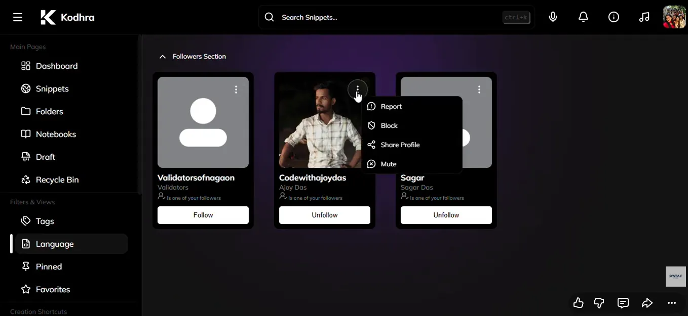Click the Codewithajoydas username text
This screenshot has height=316, width=688.
313,178
